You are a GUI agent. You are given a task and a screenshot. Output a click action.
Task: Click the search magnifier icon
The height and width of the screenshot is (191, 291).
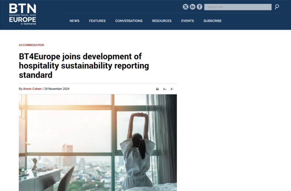coord(277,7)
